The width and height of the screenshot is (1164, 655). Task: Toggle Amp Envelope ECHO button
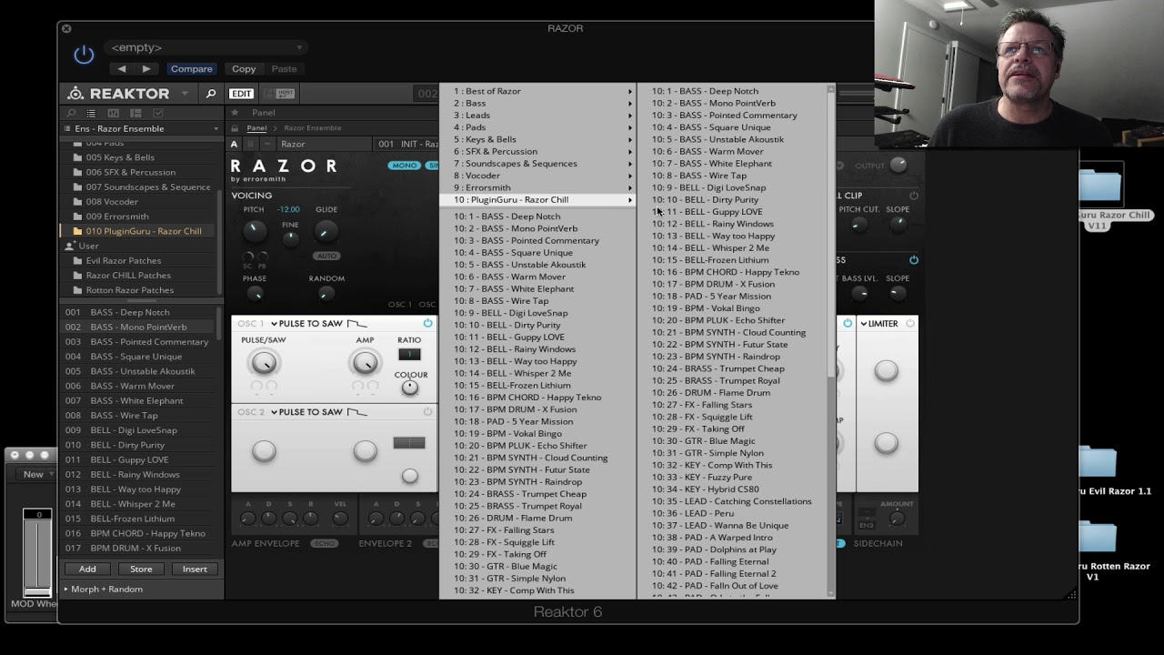[x=324, y=543]
